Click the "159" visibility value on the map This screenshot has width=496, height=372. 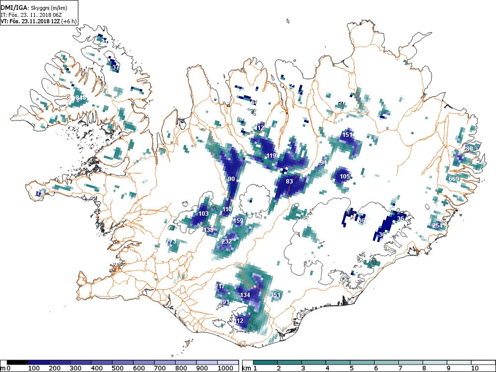[x=238, y=221]
